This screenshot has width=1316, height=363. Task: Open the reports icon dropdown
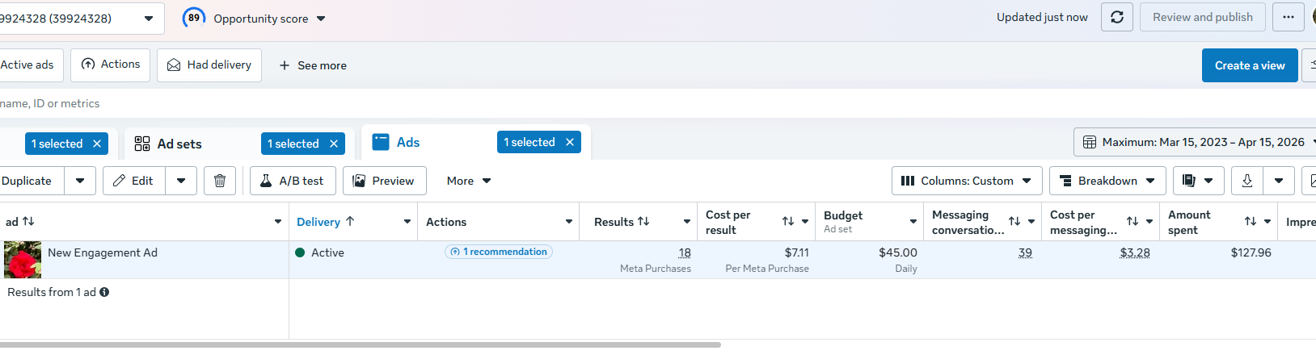1197,181
